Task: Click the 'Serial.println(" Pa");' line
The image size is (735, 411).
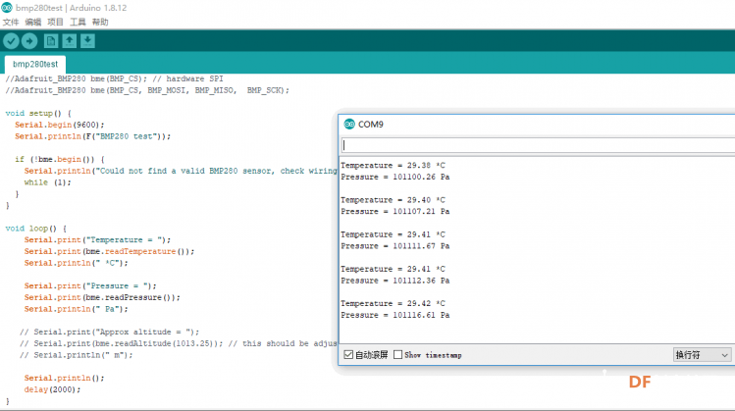Action: point(76,309)
